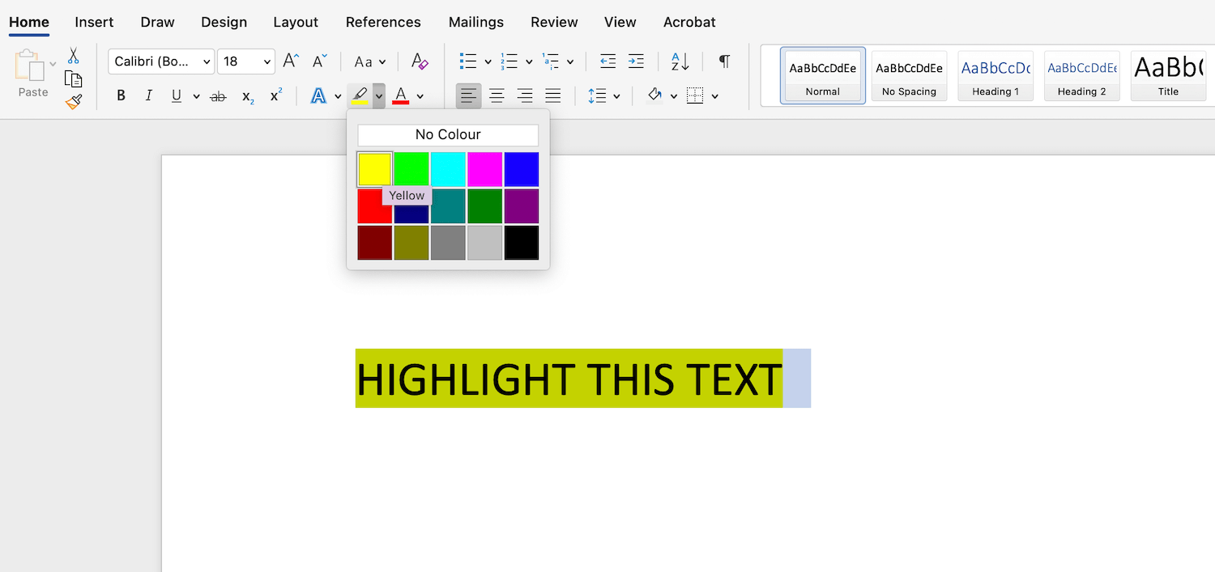Choose the purple highlight swatch

click(522, 206)
